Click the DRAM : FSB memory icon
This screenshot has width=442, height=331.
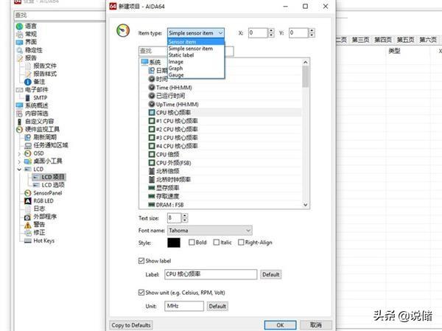(x=152, y=205)
